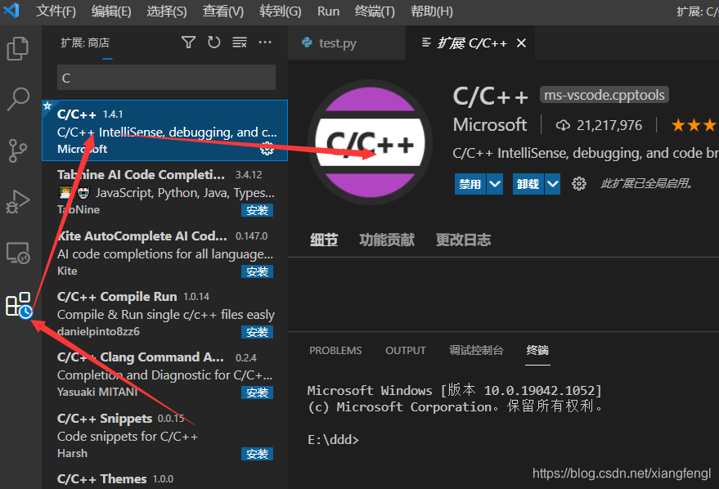Open the 文件(F) menu
The image size is (719, 489).
56,11
